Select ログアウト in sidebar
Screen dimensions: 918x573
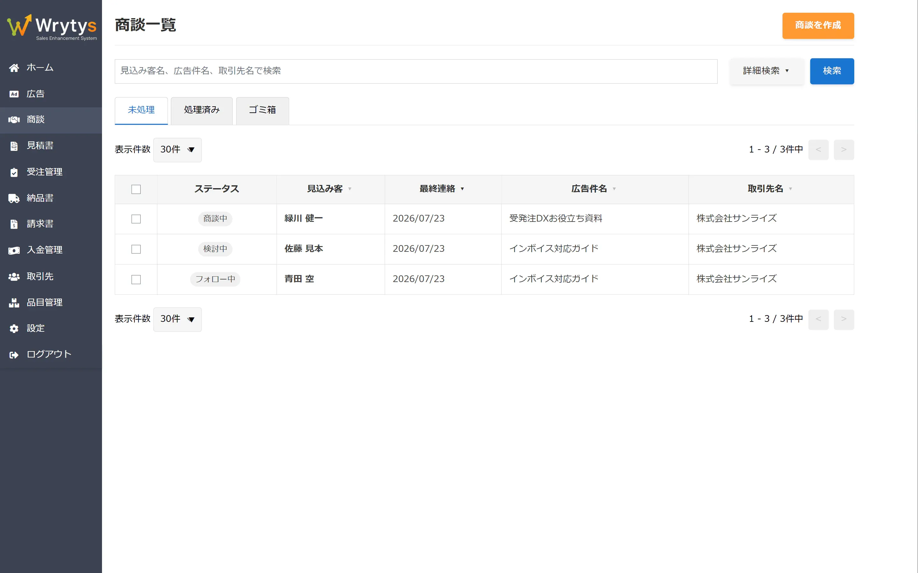point(51,355)
